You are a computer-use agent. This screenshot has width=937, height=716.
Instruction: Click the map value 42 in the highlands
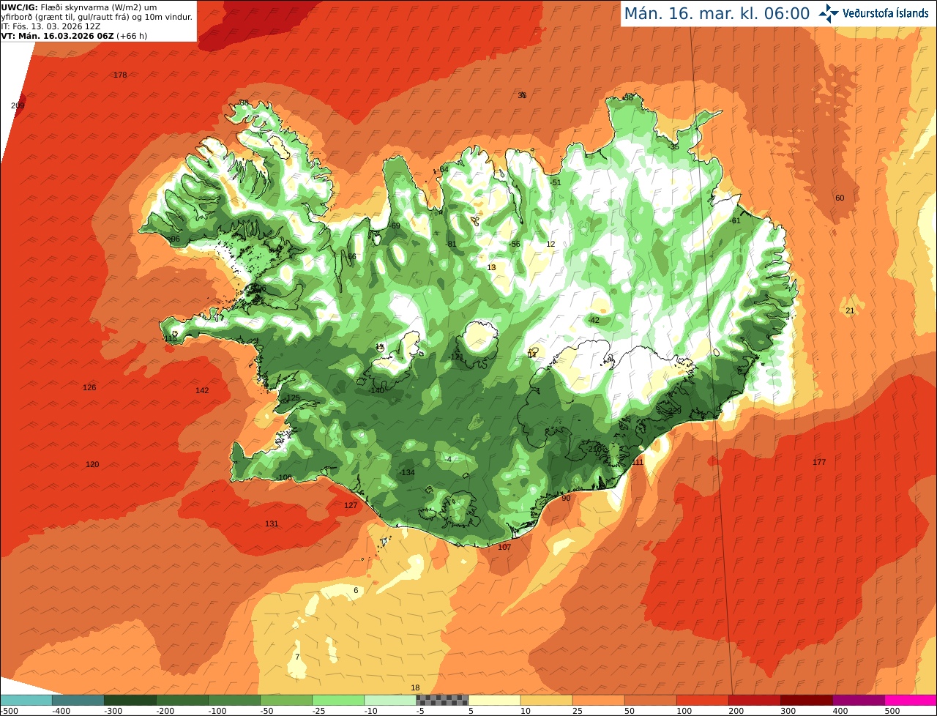(594, 321)
